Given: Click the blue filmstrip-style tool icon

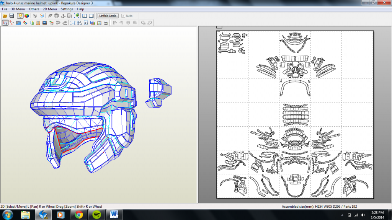Looking at the screenshot, I should click(x=18, y=23).
